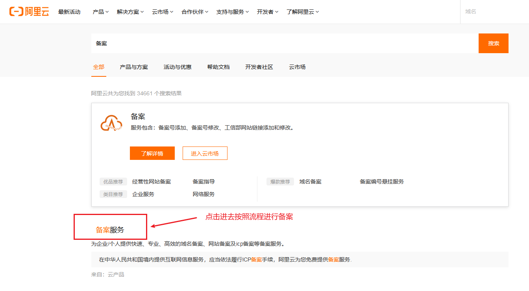This screenshot has width=529, height=291.
Task: Select the 开发者社区 tab
Action: (x=259, y=67)
